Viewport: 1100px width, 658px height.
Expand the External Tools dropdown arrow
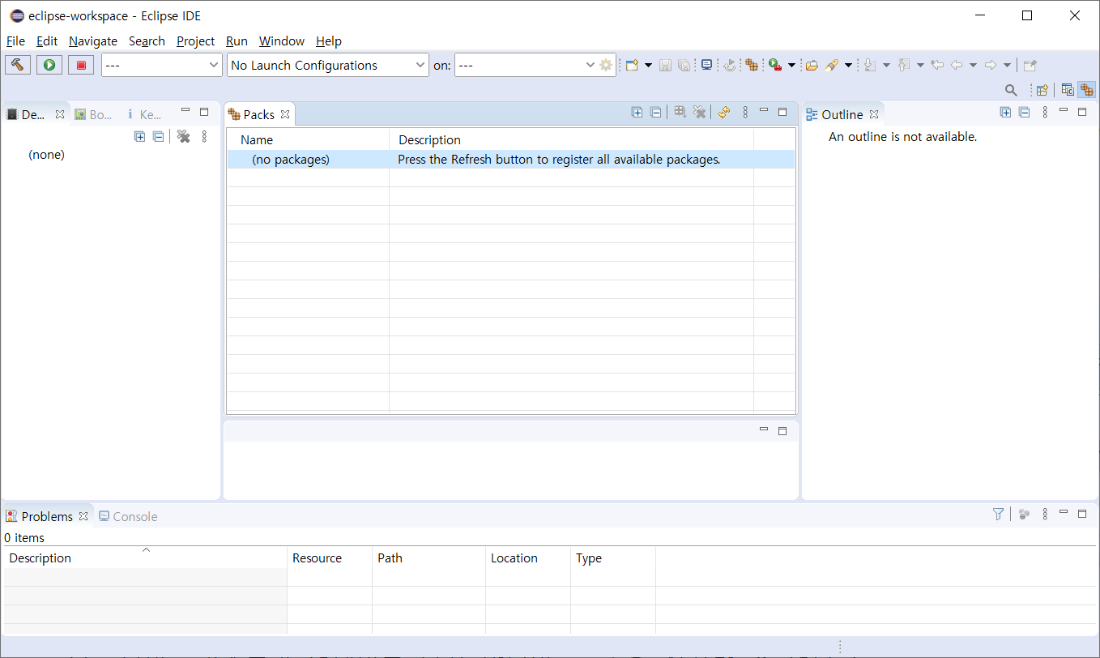(x=791, y=65)
